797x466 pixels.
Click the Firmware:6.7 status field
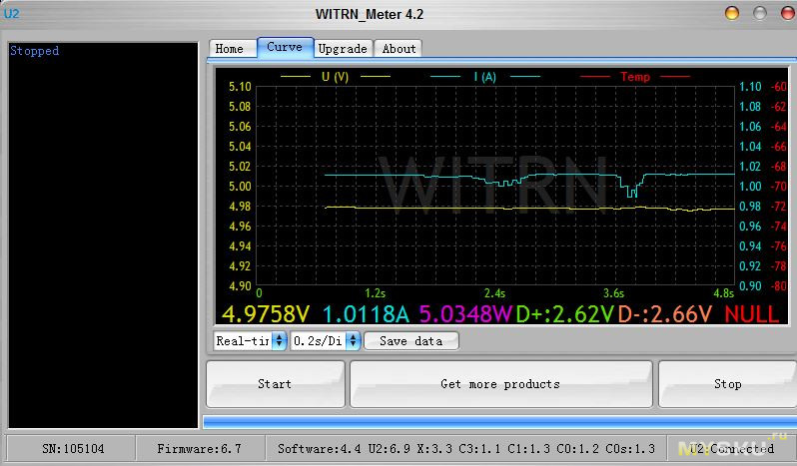[200, 449]
